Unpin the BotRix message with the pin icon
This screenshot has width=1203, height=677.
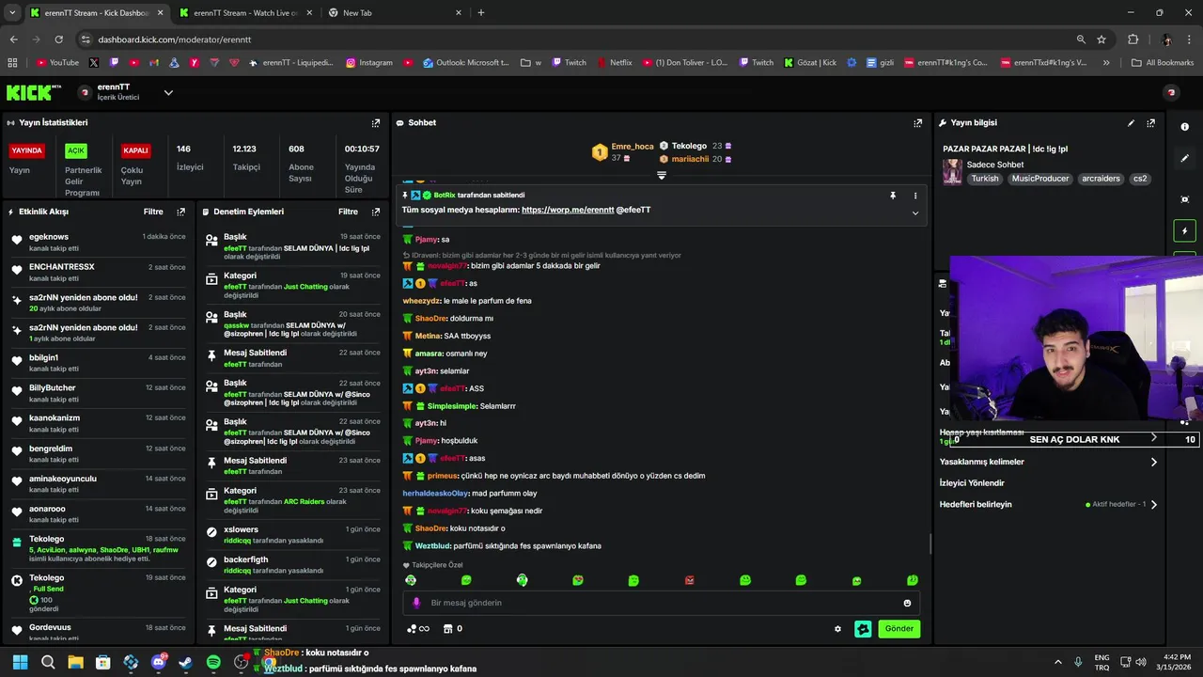coord(893,196)
